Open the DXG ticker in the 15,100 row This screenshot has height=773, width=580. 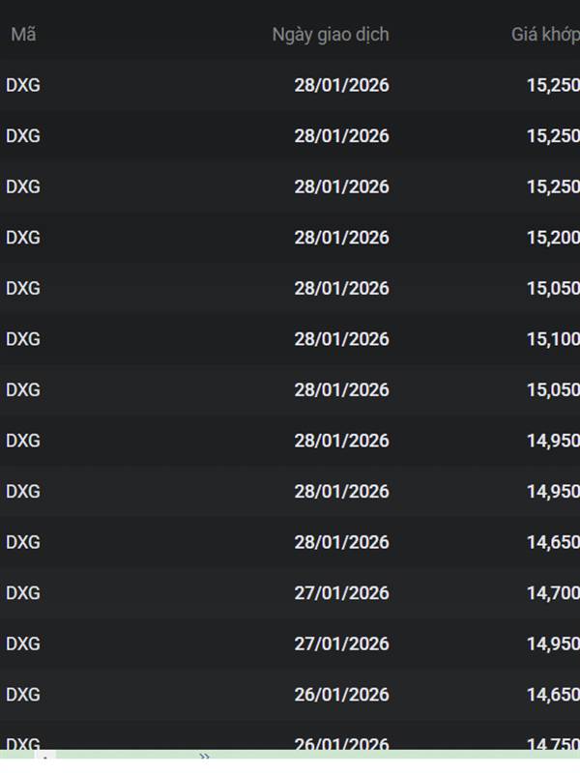[23, 339]
